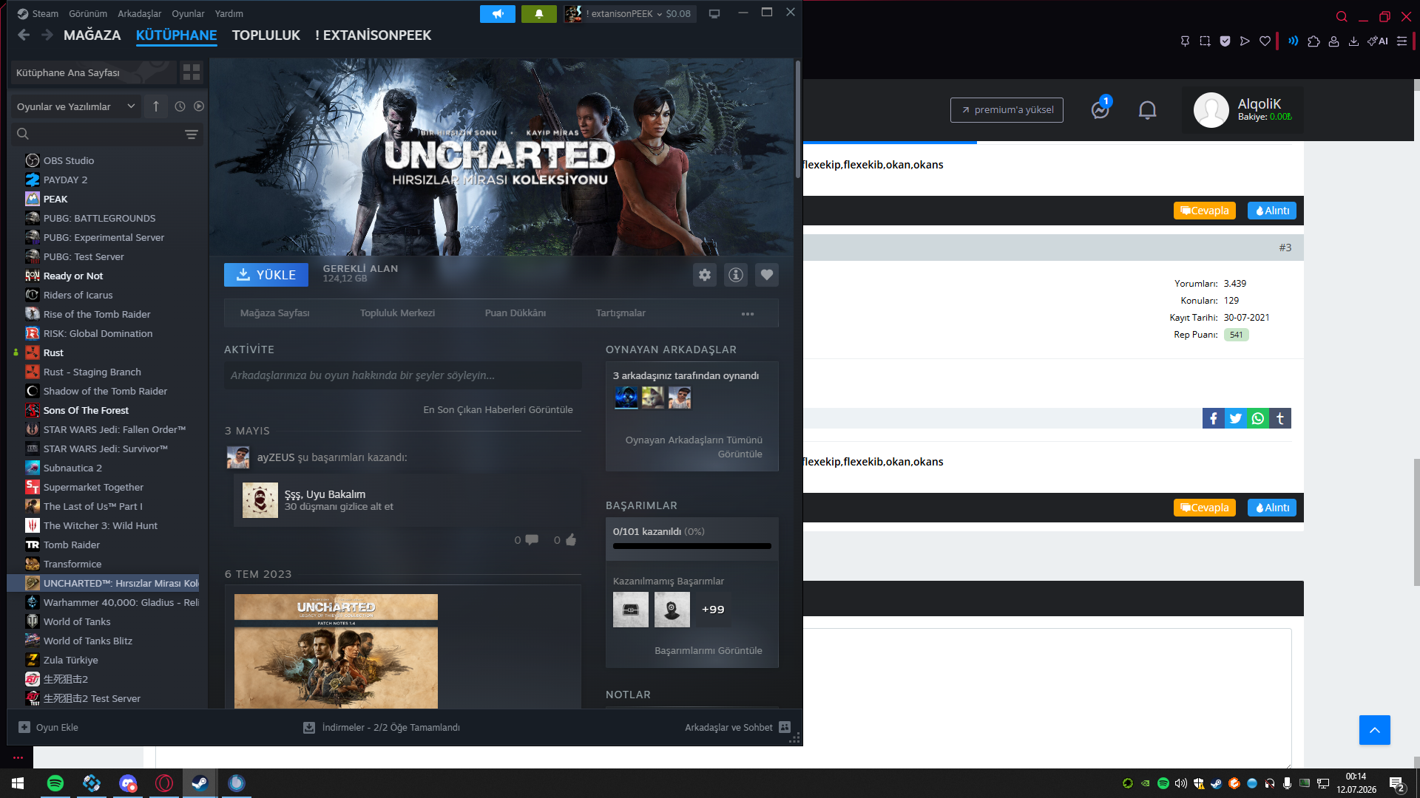The image size is (1420, 798).
Task: Comment on ayZEUS activity bubble icon
Action: click(x=532, y=540)
